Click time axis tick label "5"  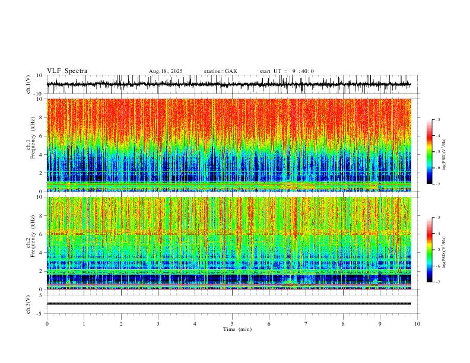(x=232, y=324)
